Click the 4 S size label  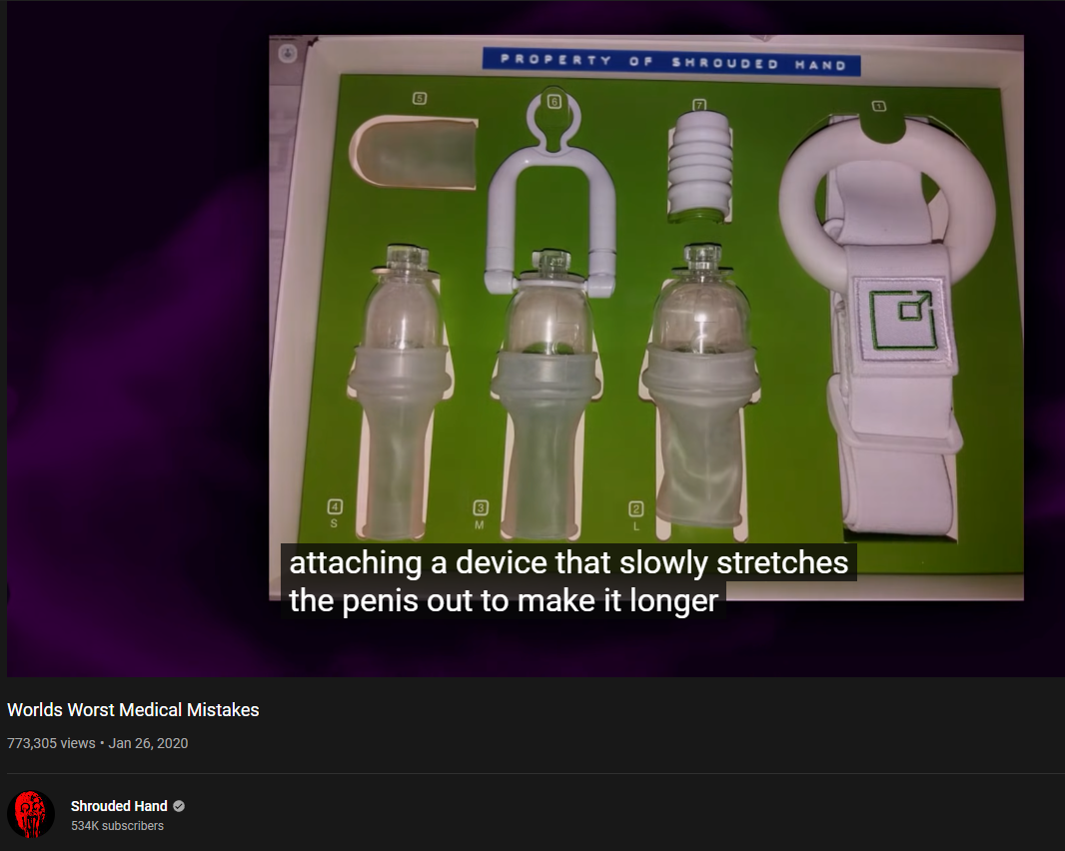[334, 513]
